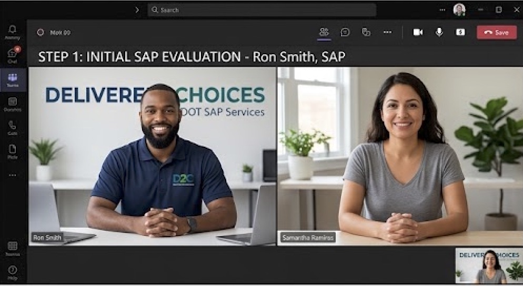Viewport: 523px width, 286px height.
Task: Open the Help icon in sidebar
Action: click(x=12, y=273)
